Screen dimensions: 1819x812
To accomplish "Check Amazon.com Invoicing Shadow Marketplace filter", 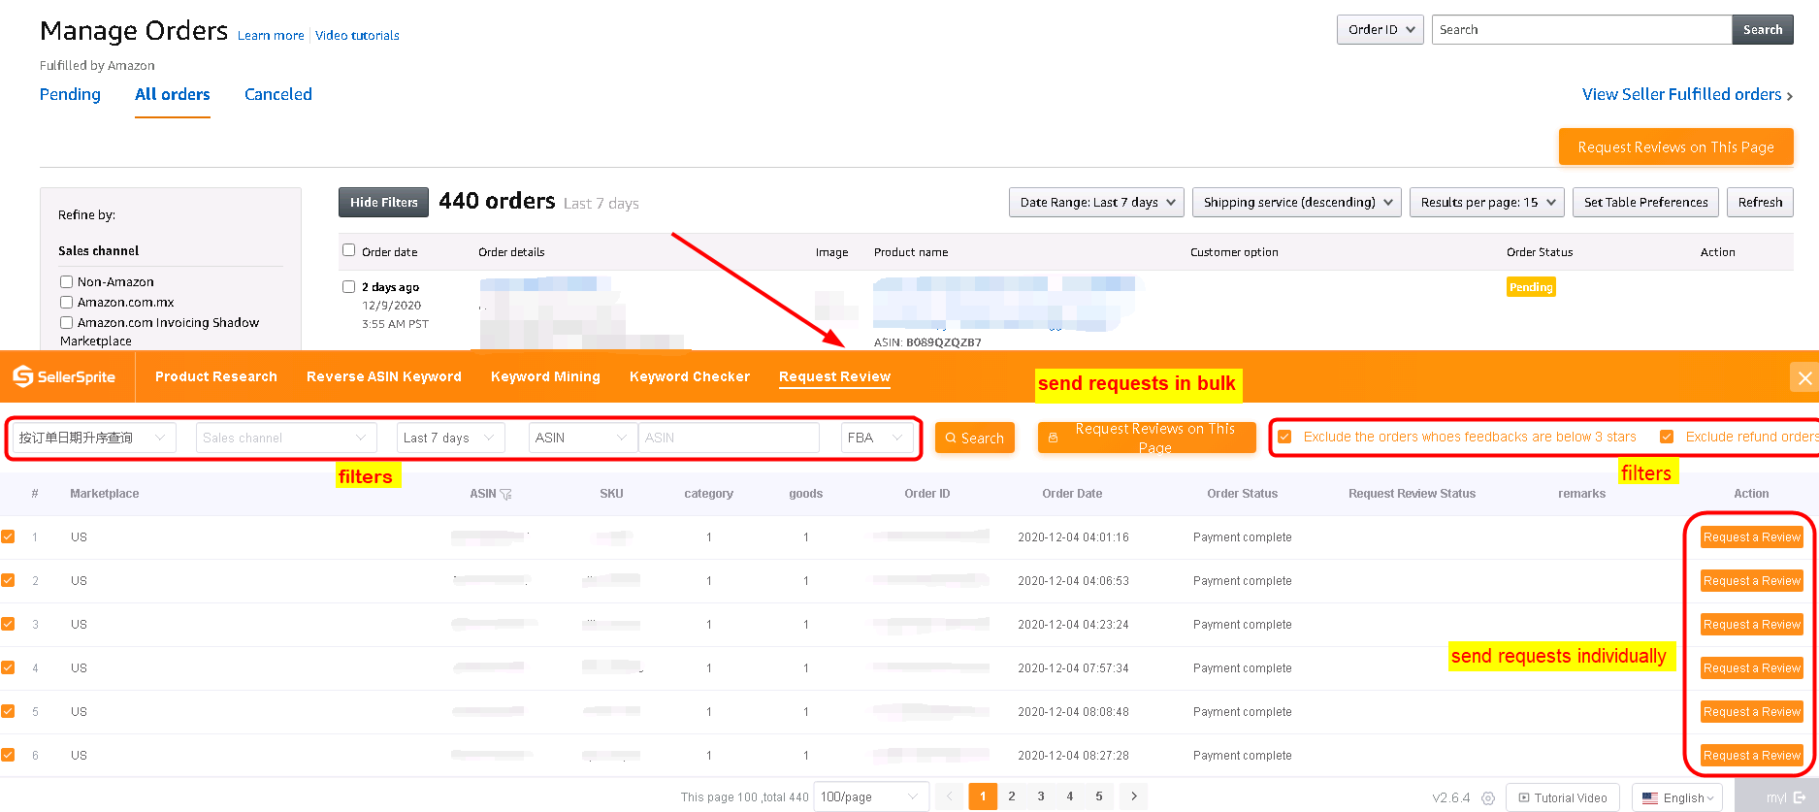I will tap(67, 322).
